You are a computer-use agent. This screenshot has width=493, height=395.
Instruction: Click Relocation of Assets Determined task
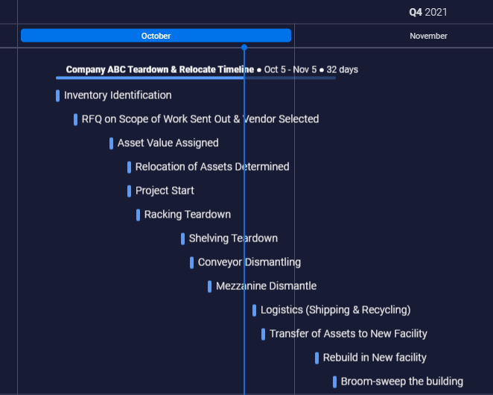click(211, 167)
